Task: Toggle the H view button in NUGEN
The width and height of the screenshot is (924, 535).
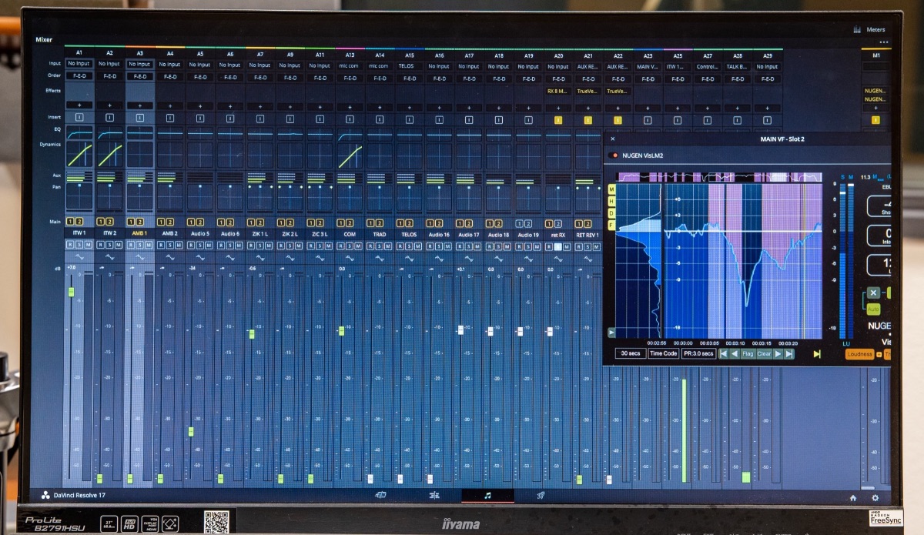Action: [611, 201]
